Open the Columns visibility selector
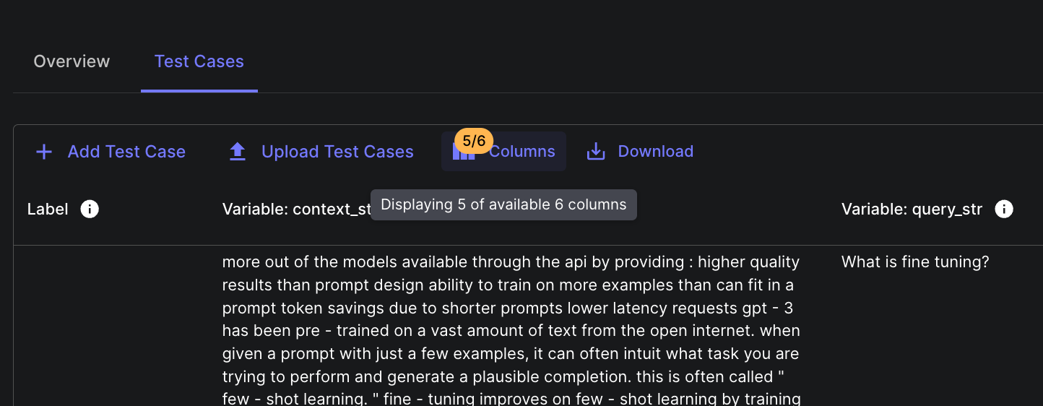The height and width of the screenshot is (406, 1043). coord(521,152)
